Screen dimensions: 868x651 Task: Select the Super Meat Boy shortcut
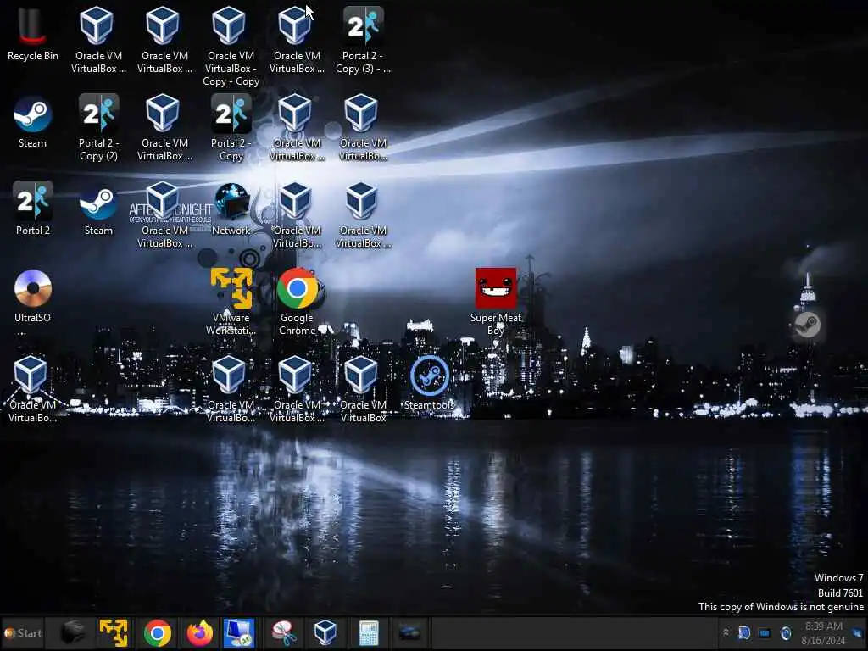pyautogui.click(x=495, y=302)
